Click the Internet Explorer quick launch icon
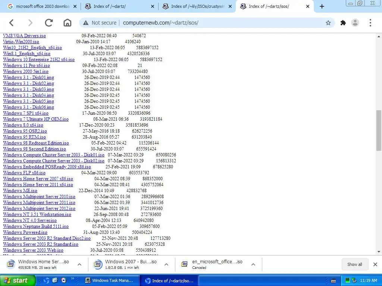382x286 pixels. pyautogui.click(x=55, y=280)
